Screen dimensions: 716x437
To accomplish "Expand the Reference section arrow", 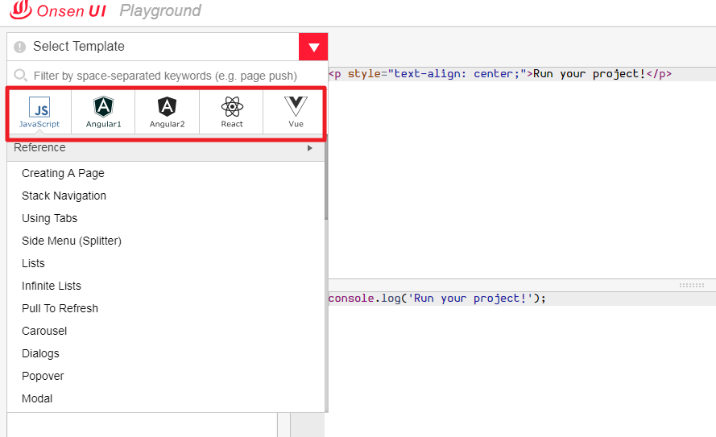I will 309,148.
